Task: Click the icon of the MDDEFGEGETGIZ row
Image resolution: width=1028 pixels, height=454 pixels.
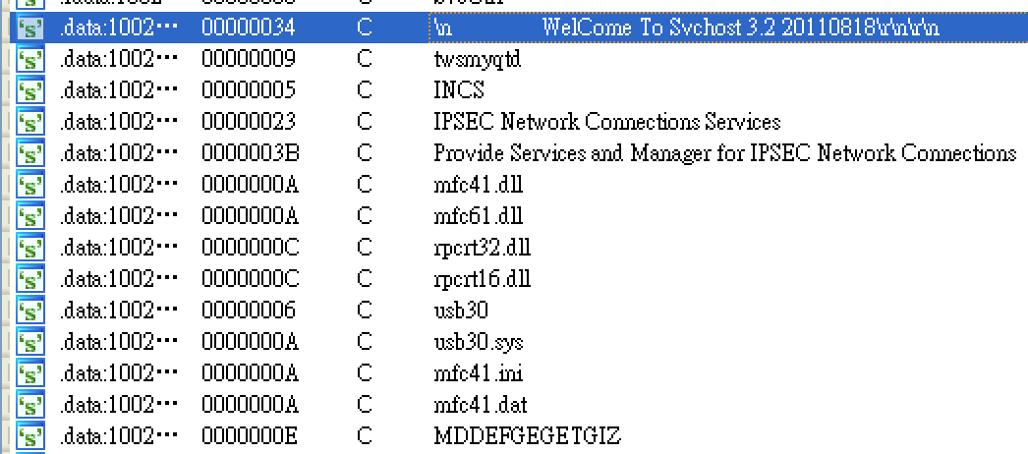Action: [x=30, y=436]
